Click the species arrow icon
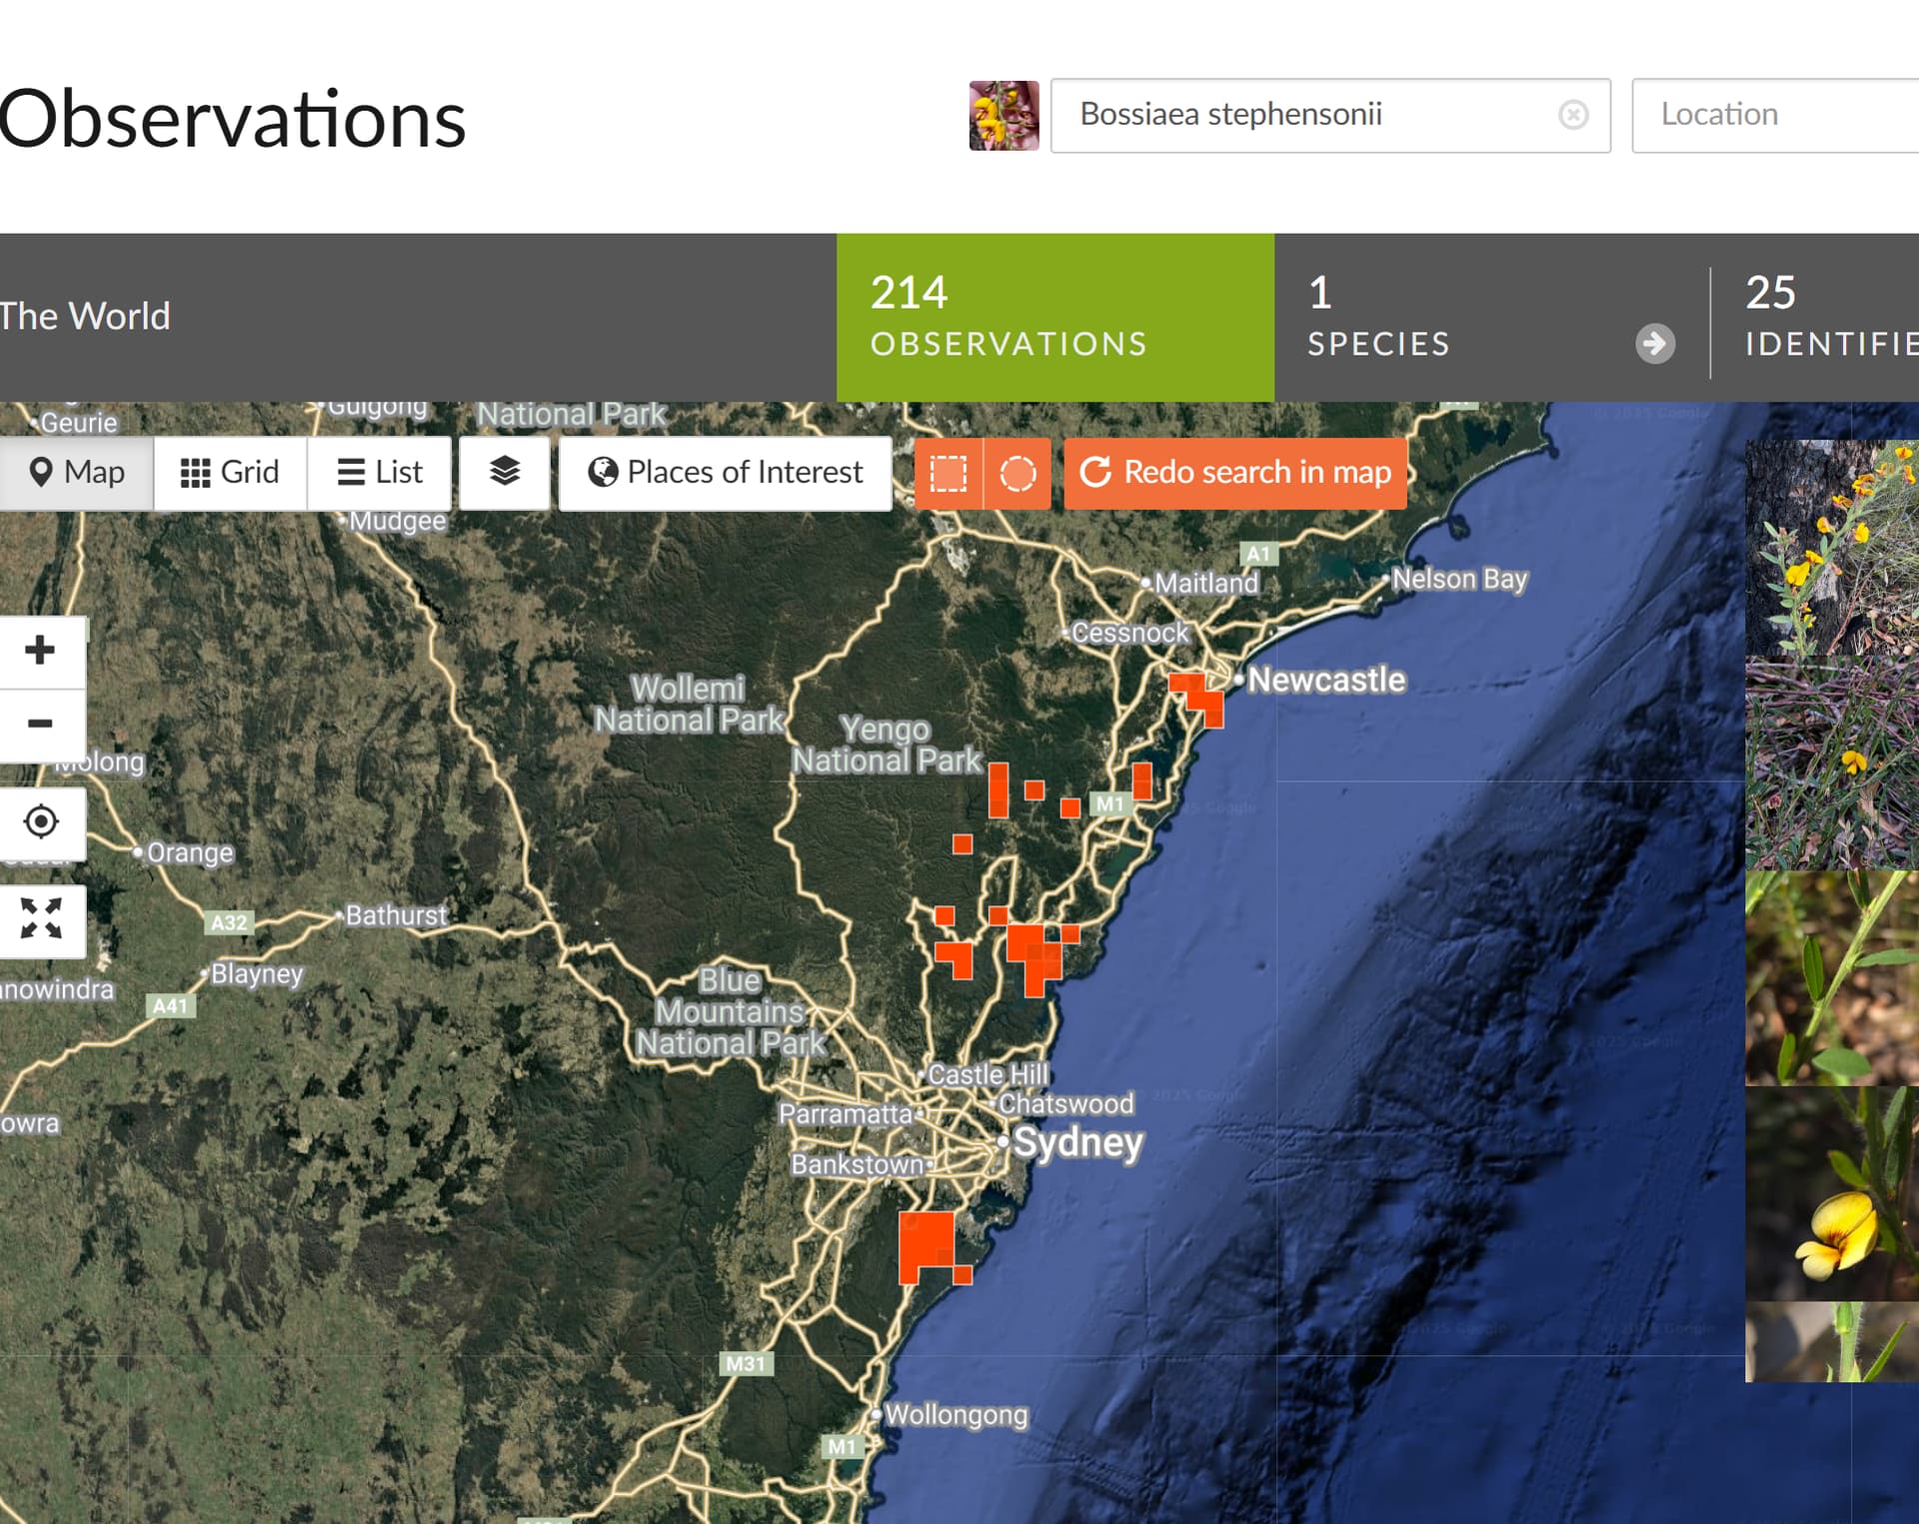The width and height of the screenshot is (1919, 1524). [1655, 344]
